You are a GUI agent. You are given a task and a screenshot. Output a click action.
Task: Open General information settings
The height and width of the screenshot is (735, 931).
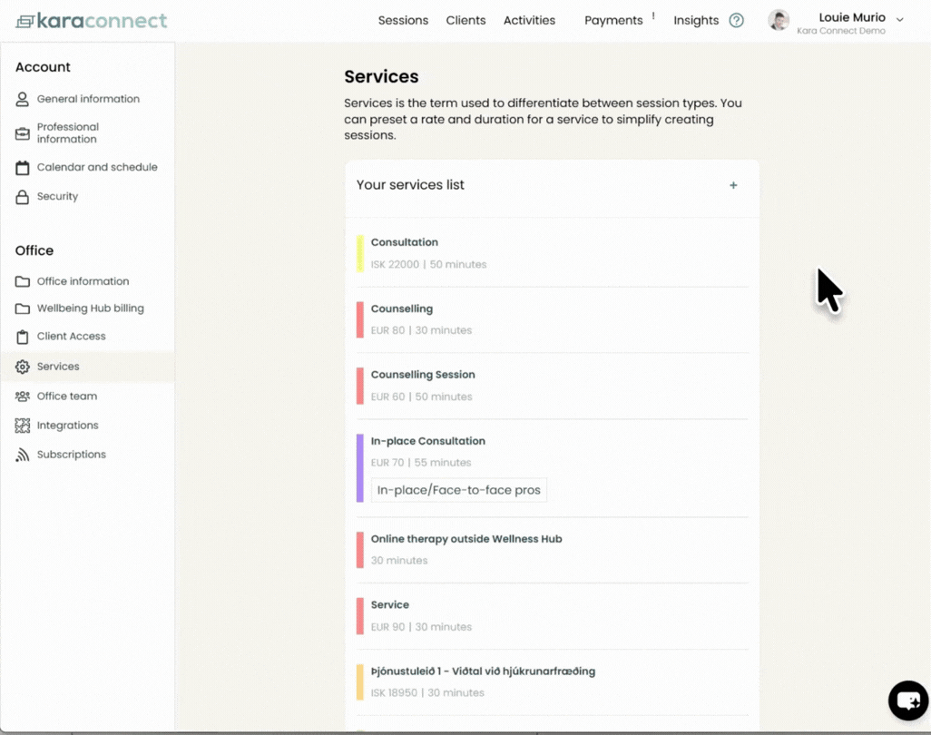pyautogui.click(x=88, y=99)
